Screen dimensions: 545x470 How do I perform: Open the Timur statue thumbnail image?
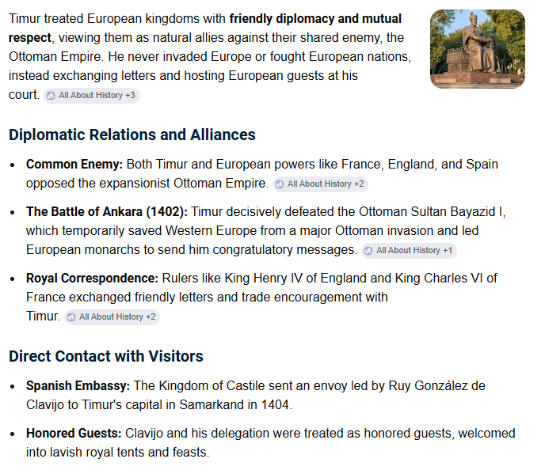click(477, 49)
